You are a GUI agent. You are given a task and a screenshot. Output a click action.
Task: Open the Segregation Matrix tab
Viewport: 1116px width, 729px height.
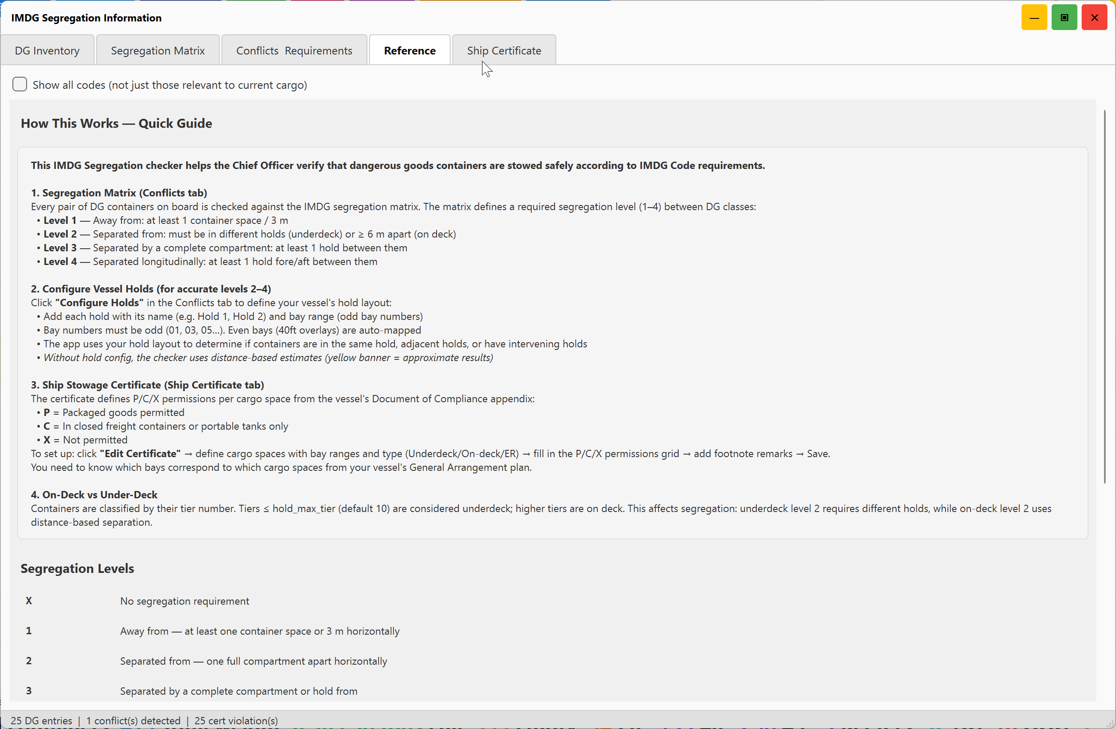158,50
